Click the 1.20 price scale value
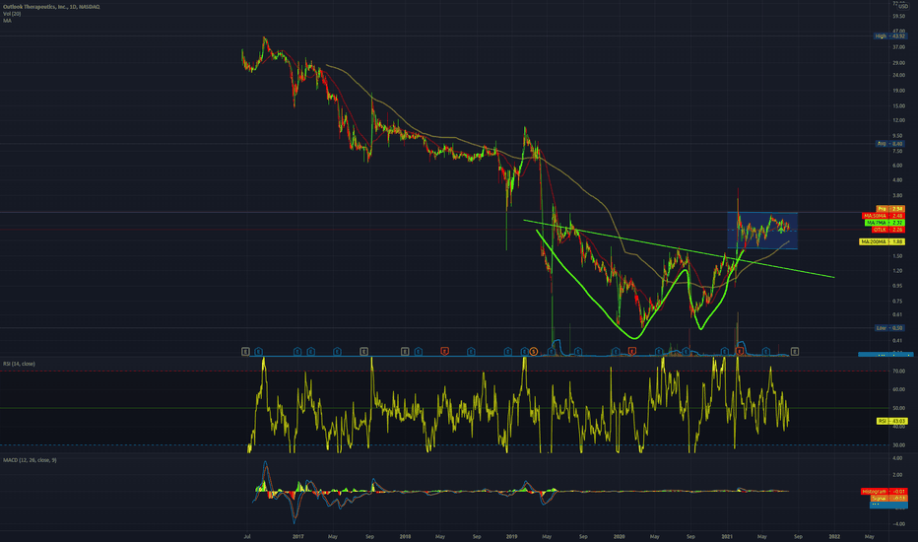 (x=897, y=271)
